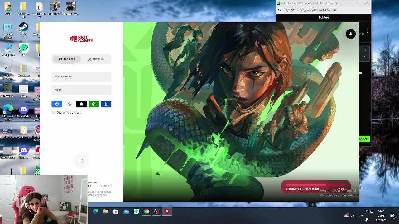Image resolution: width=399 pixels, height=224 pixels.
Task: Click the Şifre password field
Action: pos(81,90)
